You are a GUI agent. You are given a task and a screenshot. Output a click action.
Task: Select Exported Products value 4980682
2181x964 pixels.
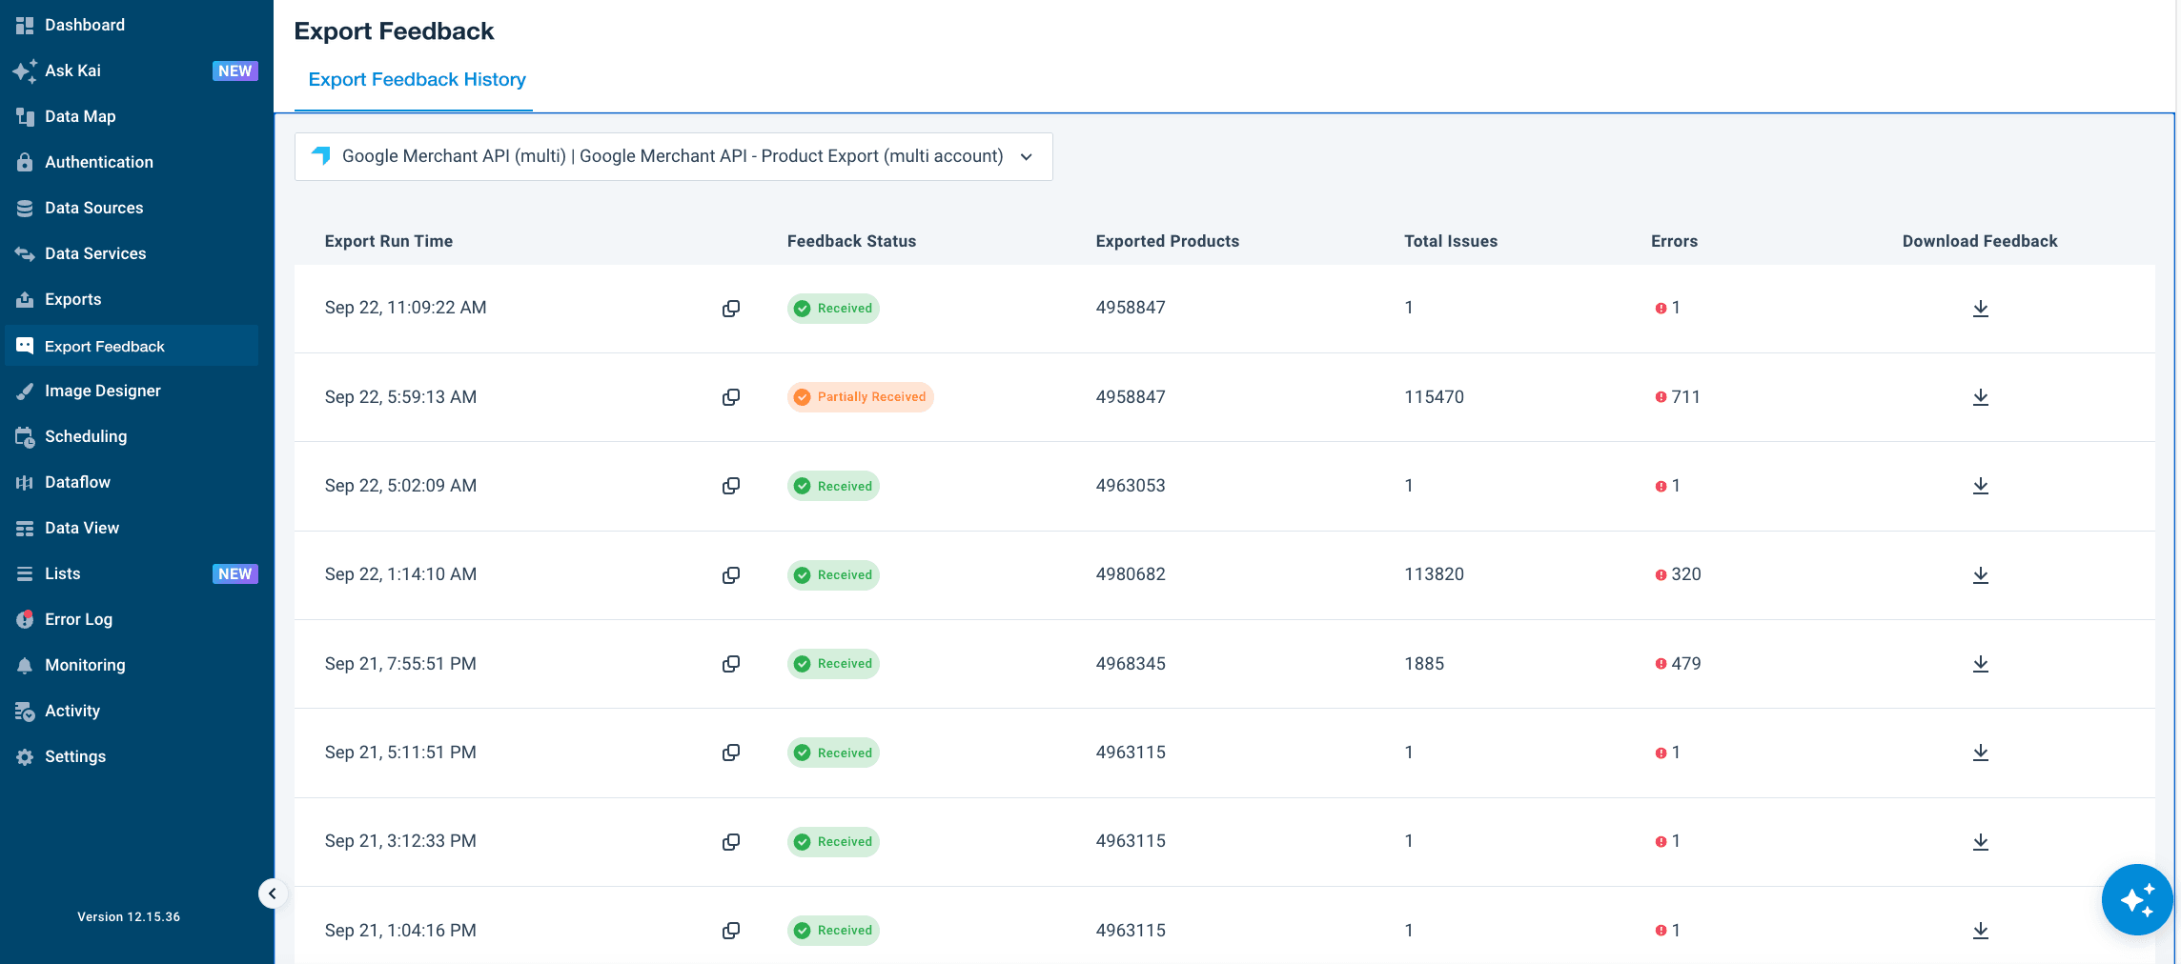point(1131,574)
